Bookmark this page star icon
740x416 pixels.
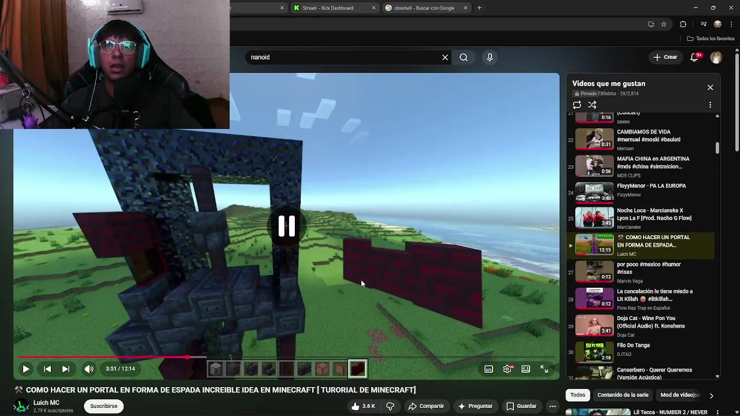pyautogui.click(x=664, y=24)
